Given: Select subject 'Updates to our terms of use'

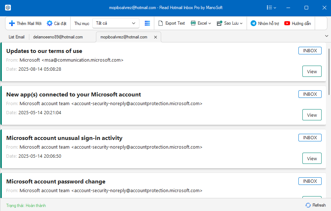Looking at the screenshot, I should coord(44,51).
